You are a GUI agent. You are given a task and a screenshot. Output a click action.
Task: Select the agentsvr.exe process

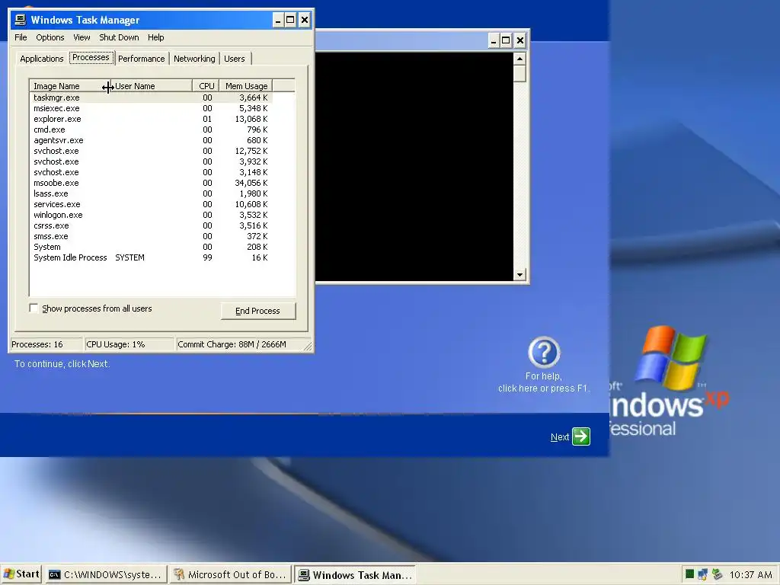coord(152,140)
